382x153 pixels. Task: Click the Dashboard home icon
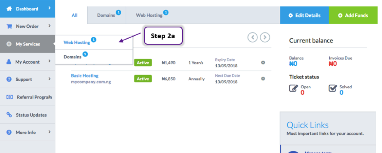coord(9,9)
